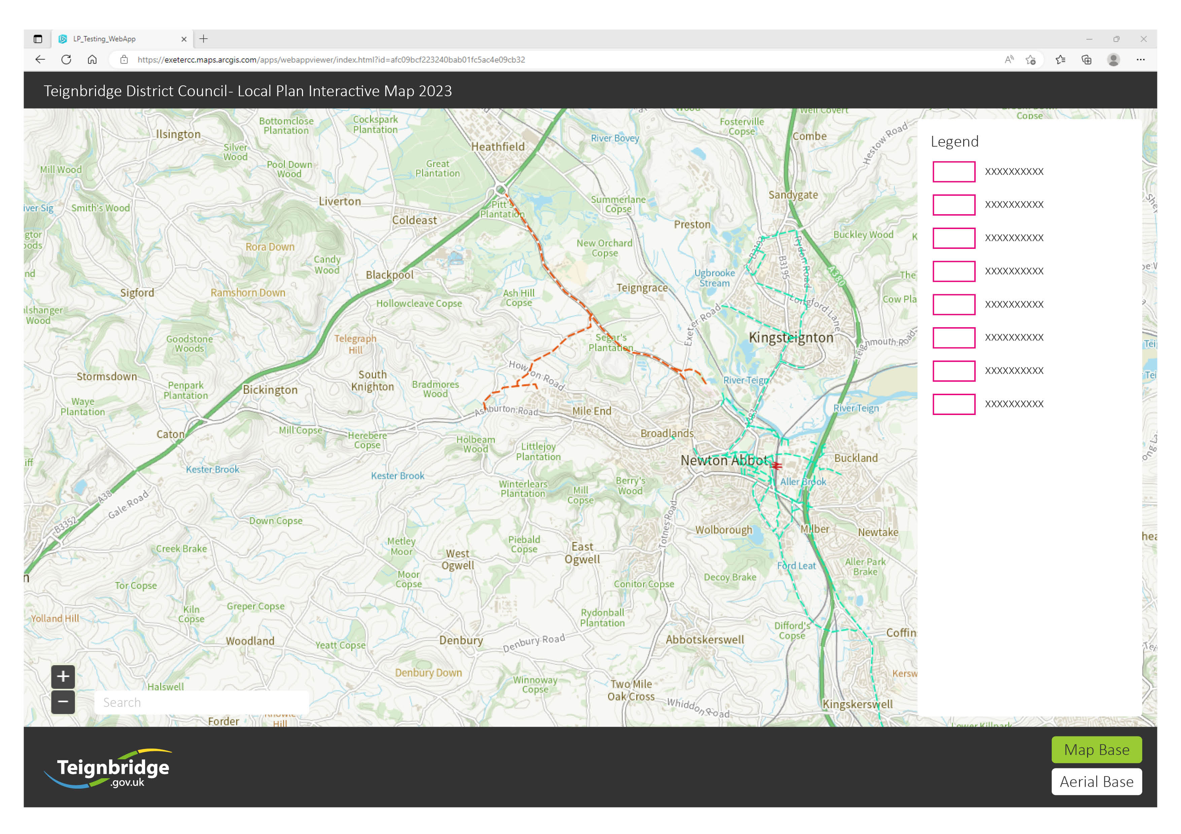Open the browser settings menu
The image size is (1181, 834).
(1141, 60)
